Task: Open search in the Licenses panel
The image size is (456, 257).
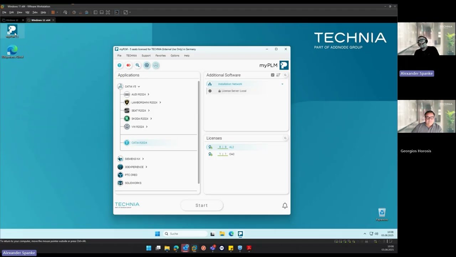Action: 285,138
